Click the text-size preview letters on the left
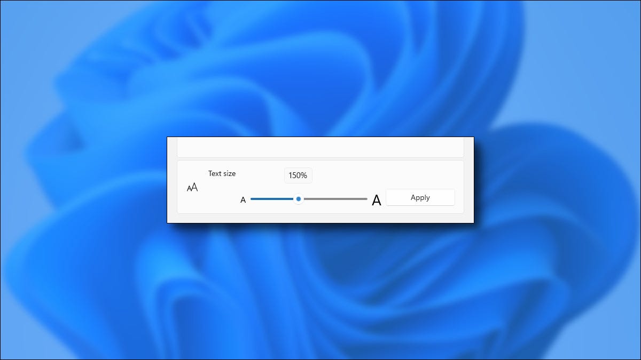Viewport: 641px width, 360px height. [192, 187]
